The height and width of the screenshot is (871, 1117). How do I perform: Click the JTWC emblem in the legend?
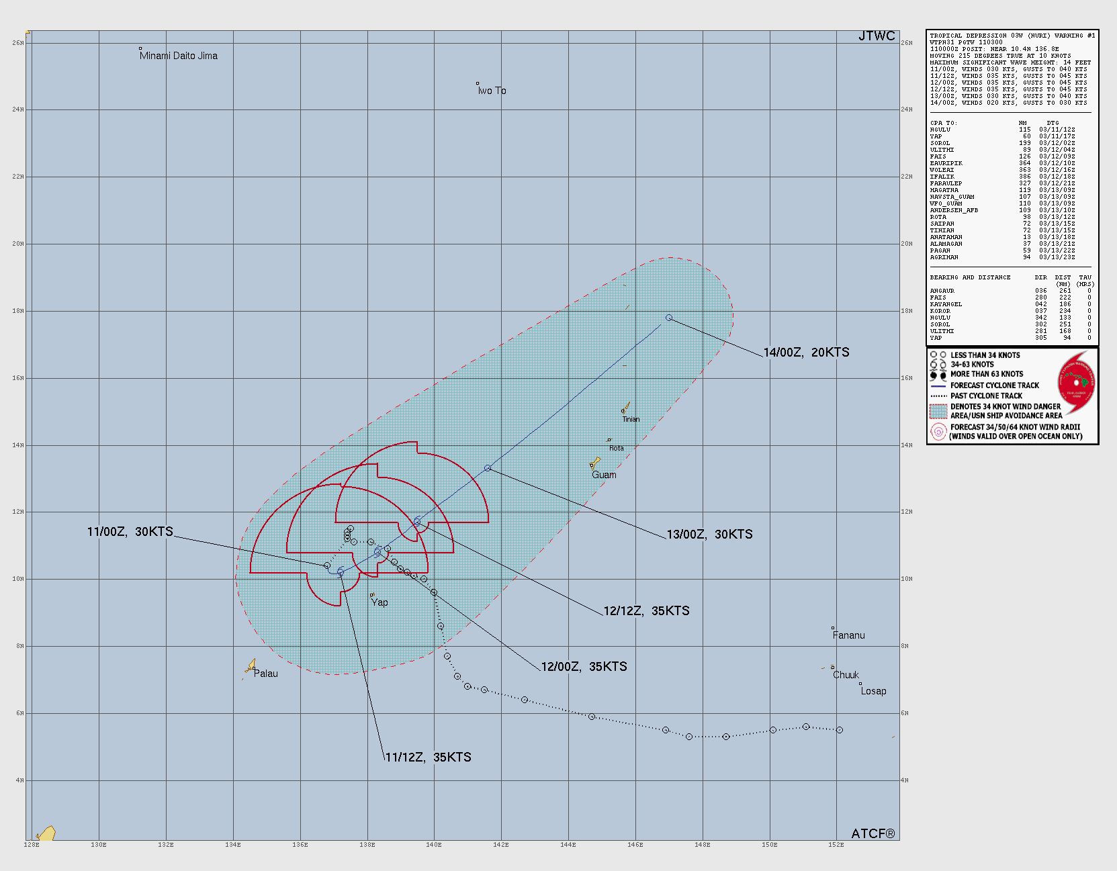click(1076, 383)
